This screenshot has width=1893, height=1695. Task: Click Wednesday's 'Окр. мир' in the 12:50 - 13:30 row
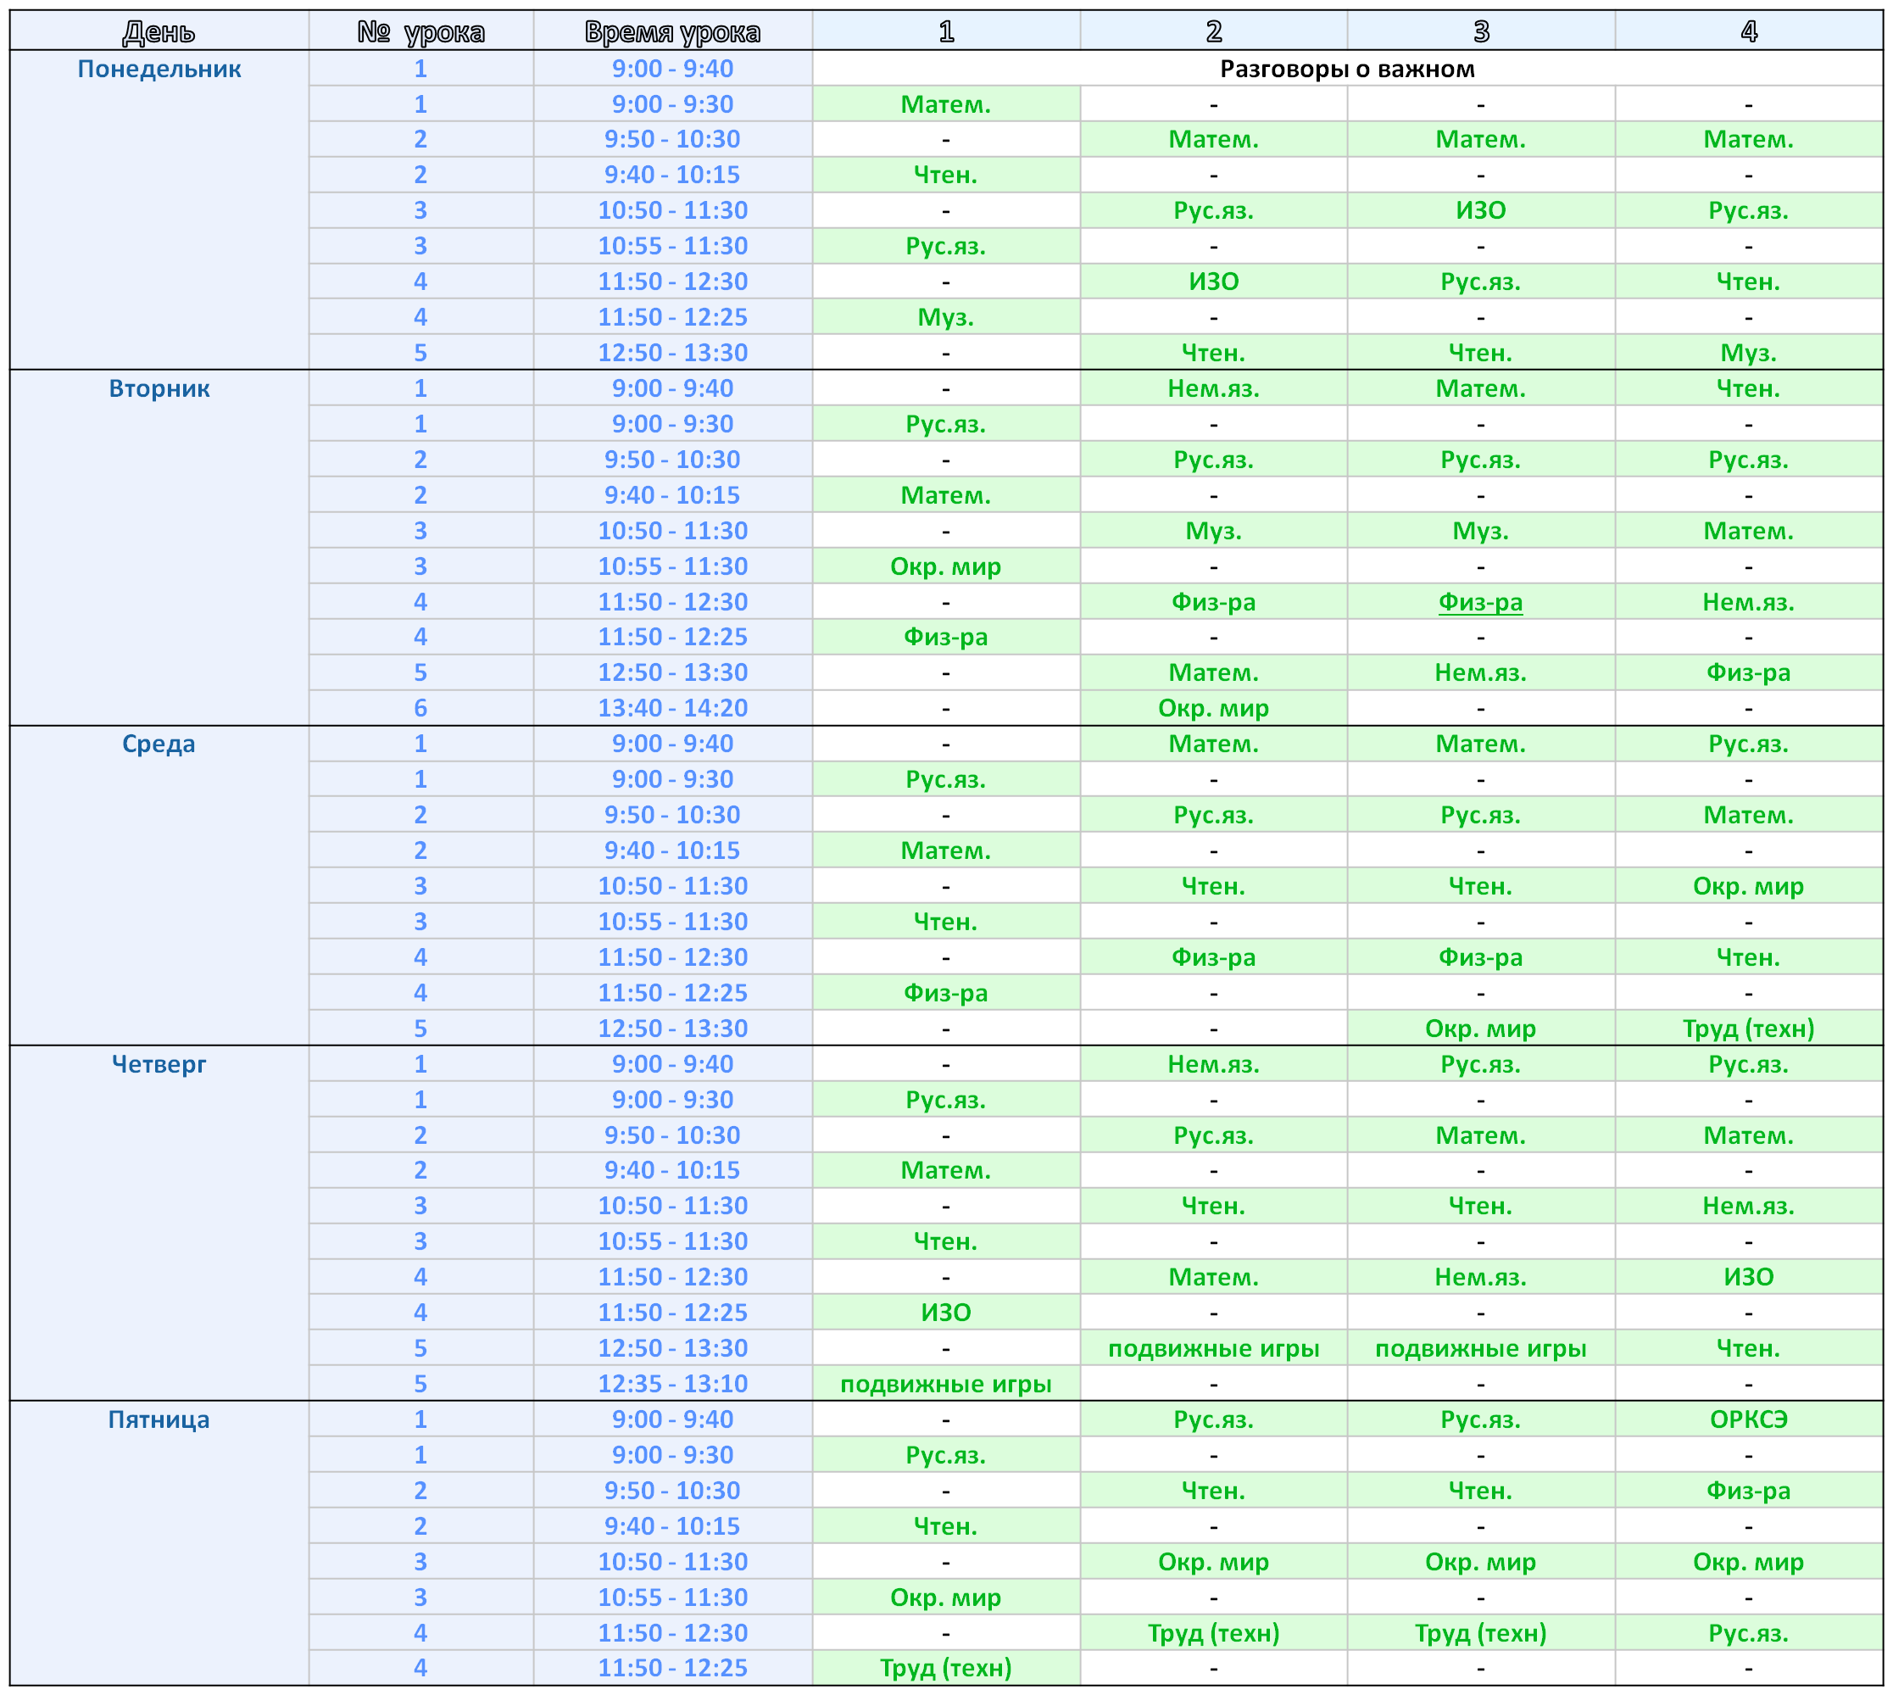(1480, 1029)
